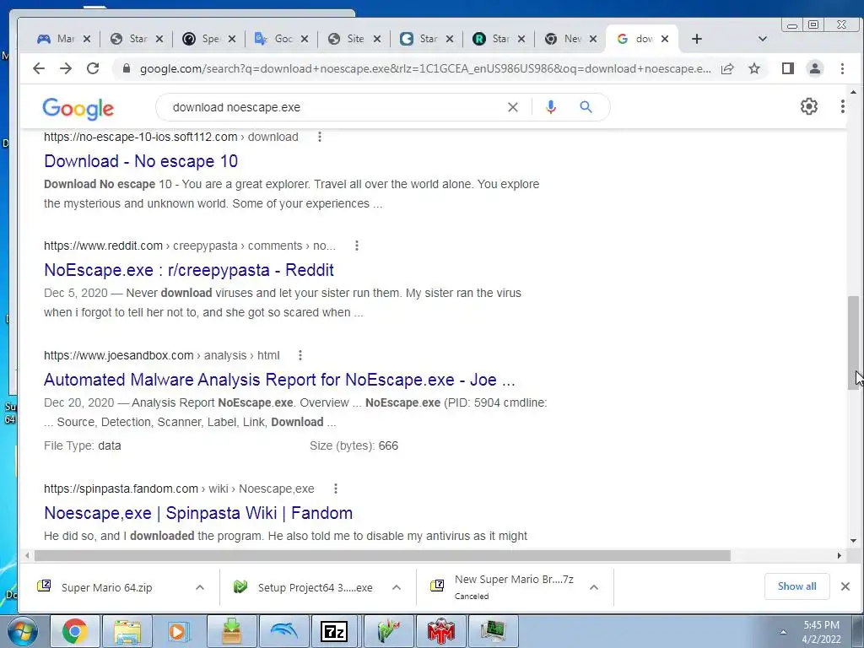Open Google quick settings gear

click(809, 106)
